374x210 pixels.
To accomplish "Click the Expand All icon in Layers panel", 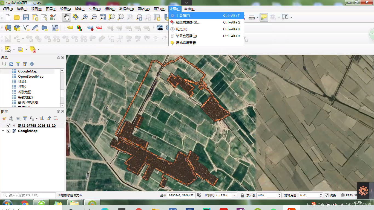I will [x=42, y=118].
